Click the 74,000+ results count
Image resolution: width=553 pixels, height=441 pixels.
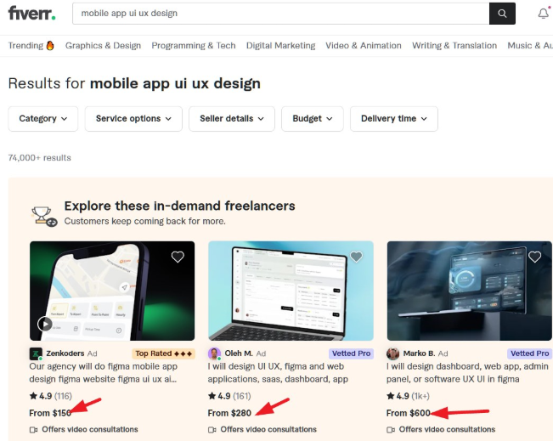[x=39, y=158]
